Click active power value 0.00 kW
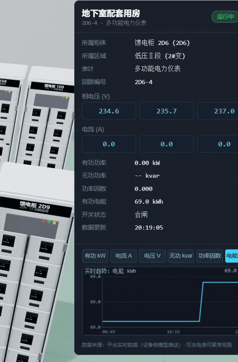Screen dimensions: 238x362 coord(147,163)
